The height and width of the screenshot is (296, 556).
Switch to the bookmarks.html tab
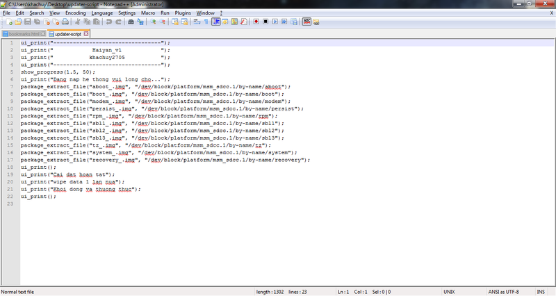point(24,34)
